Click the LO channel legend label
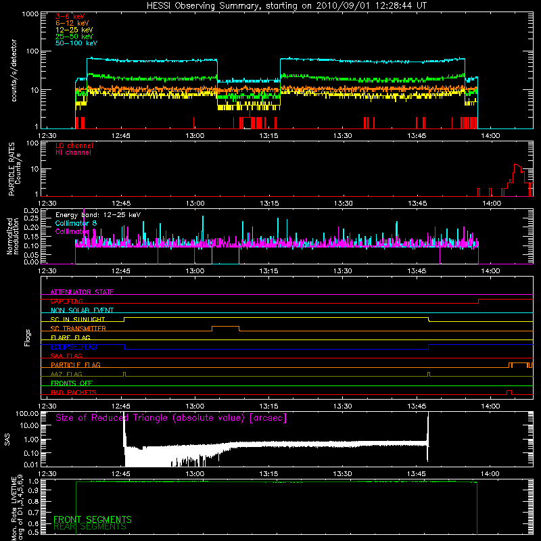541x541 pixels. click(x=74, y=146)
